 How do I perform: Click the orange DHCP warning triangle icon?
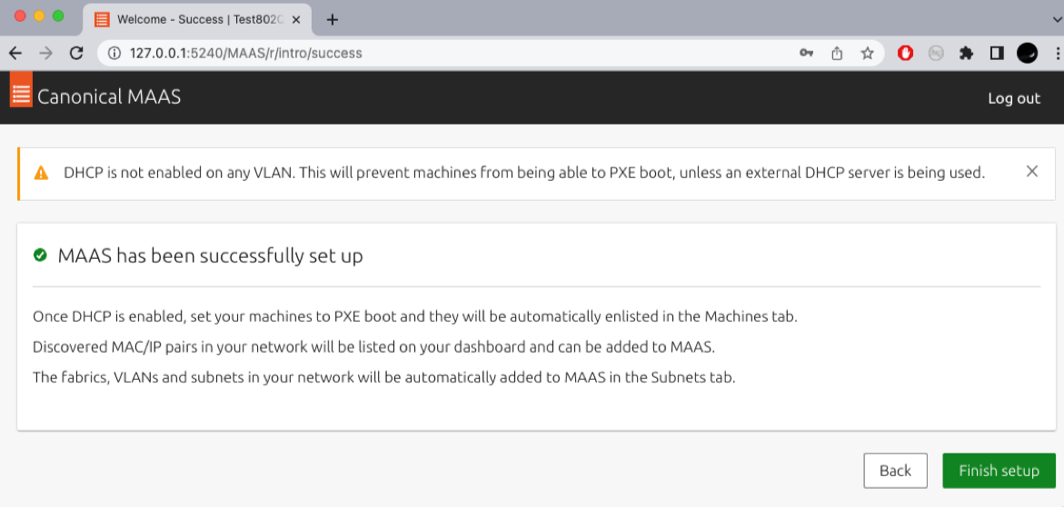tap(41, 173)
